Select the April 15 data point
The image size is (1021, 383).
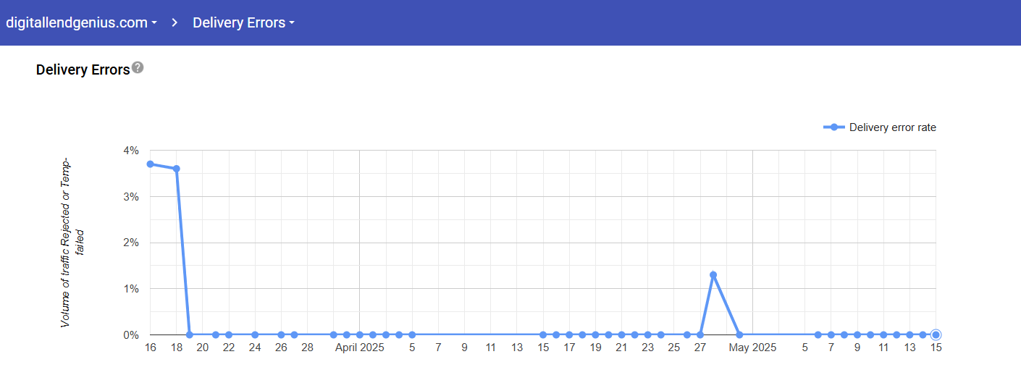coord(543,334)
